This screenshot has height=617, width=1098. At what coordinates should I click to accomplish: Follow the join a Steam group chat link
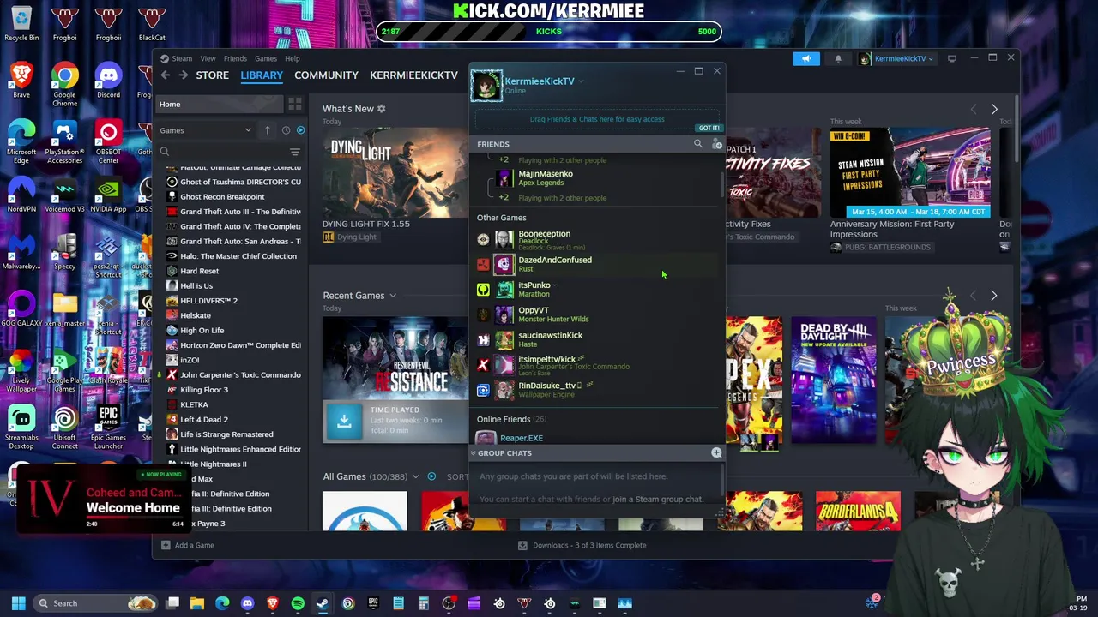coord(658,500)
